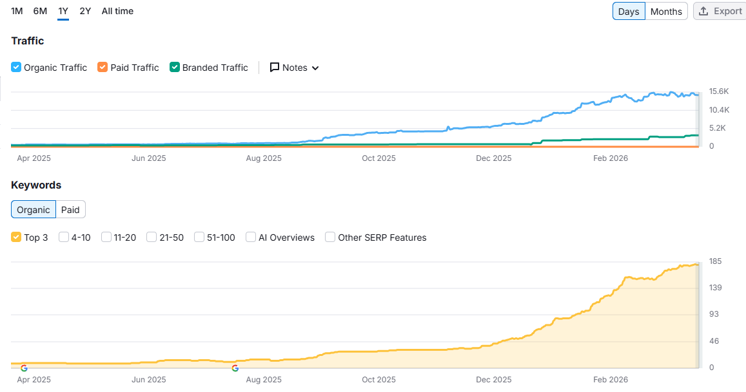This screenshot has width=746, height=392.
Task: Toggle the Branded Traffic checkbox
Action: [175, 68]
